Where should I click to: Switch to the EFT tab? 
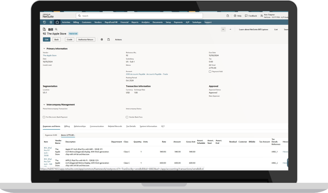163,127
